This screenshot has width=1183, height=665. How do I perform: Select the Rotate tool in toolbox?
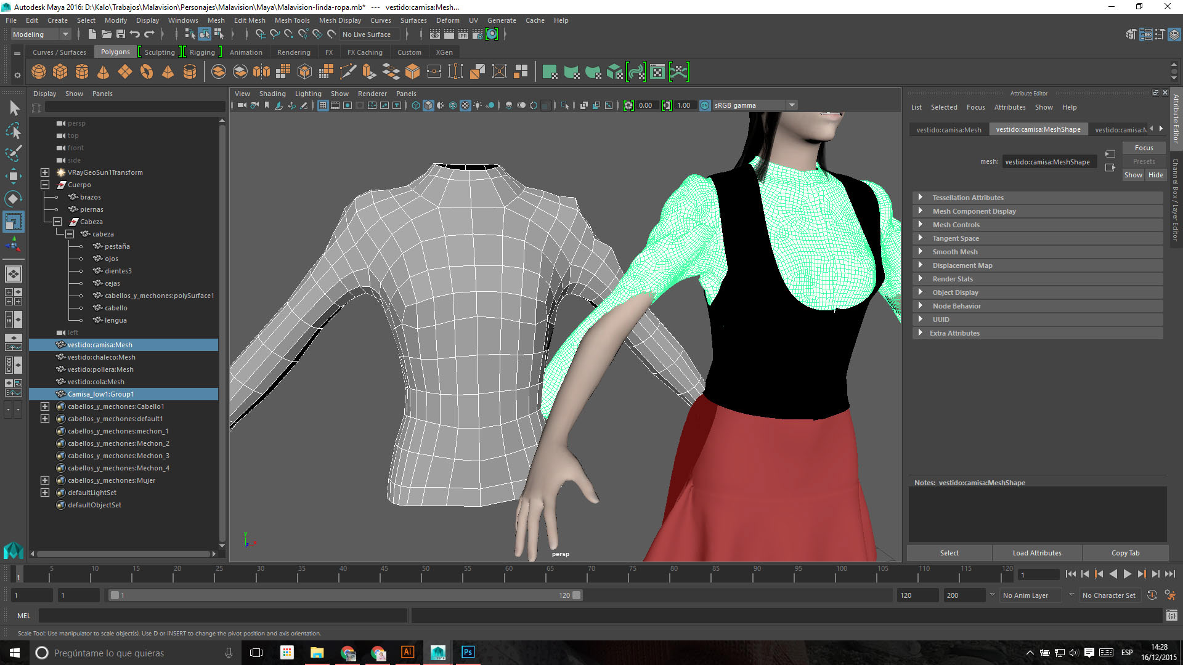click(x=14, y=198)
